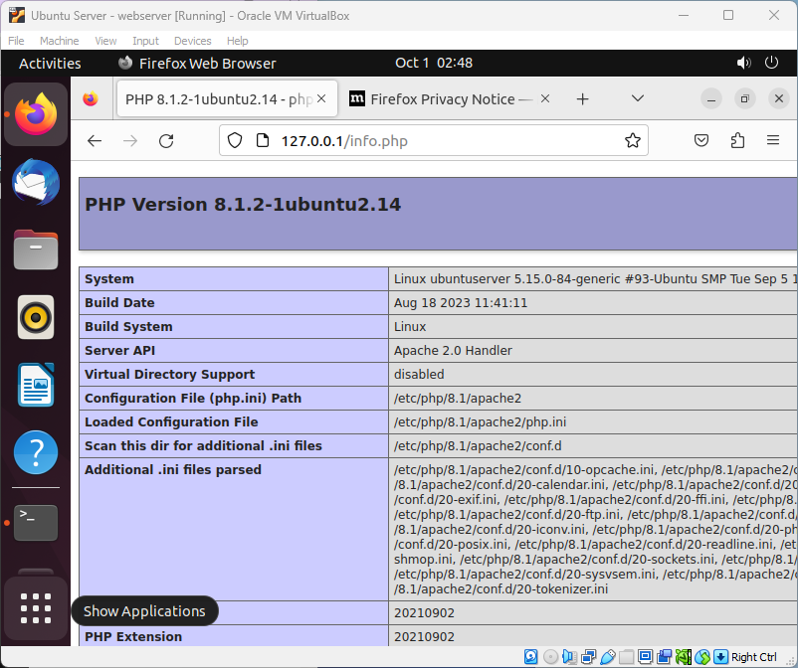The height and width of the screenshot is (668, 798).
Task: Open the Firefox Web Browser app menu
Action: (197, 63)
